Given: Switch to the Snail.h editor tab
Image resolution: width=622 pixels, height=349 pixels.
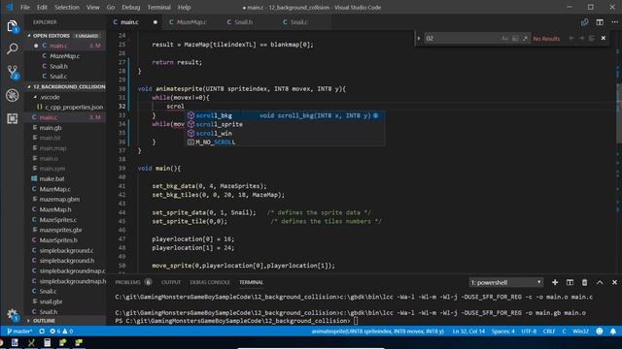Looking at the screenshot, I should [244, 22].
